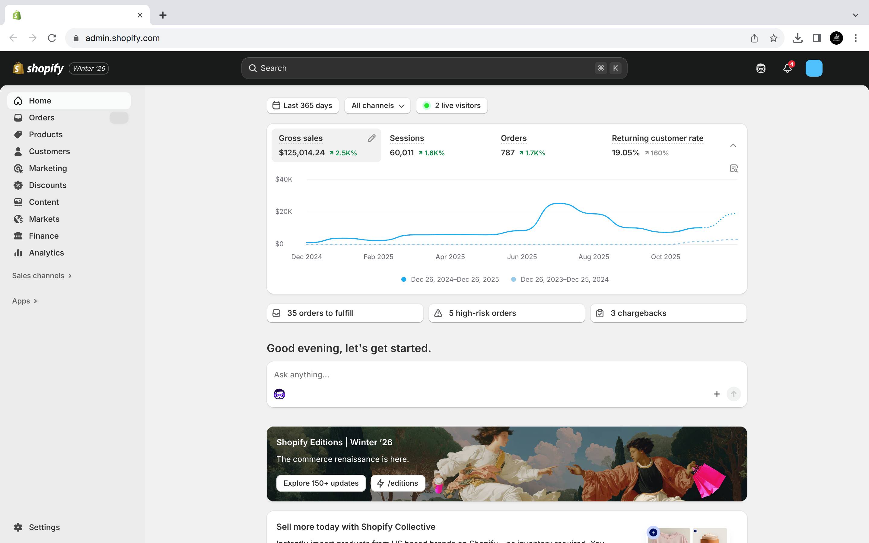Click the notifications bell
Image resolution: width=869 pixels, height=543 pixels.
coord(787,68)
